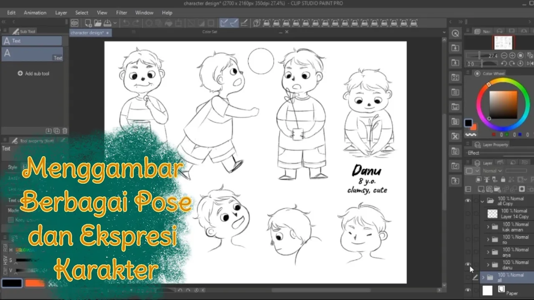
Task: Open the Layer Property panel tab
Action: click(491, 145)
